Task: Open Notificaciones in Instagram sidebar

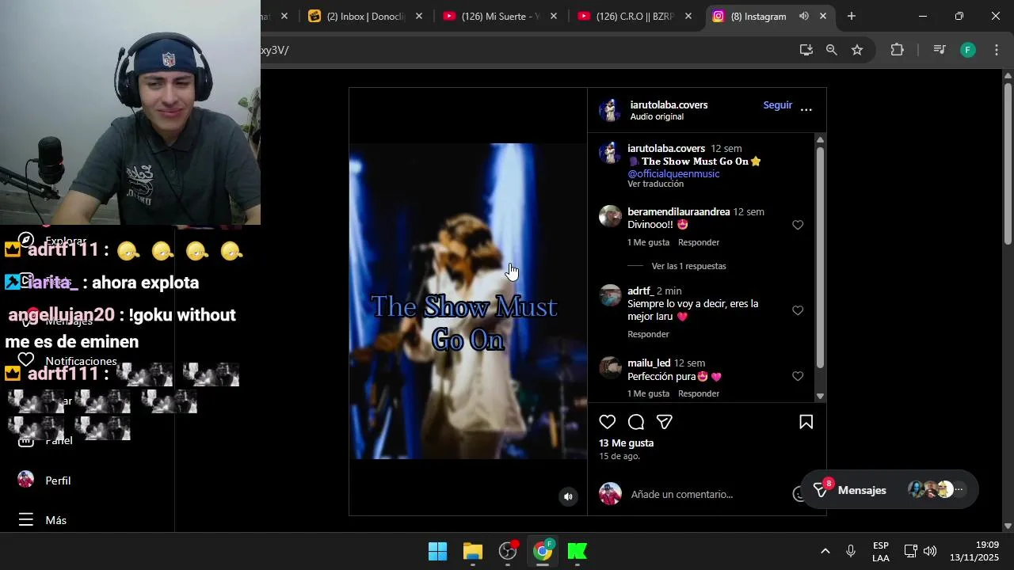Action: pyautogui.click(x=67, y=361)
